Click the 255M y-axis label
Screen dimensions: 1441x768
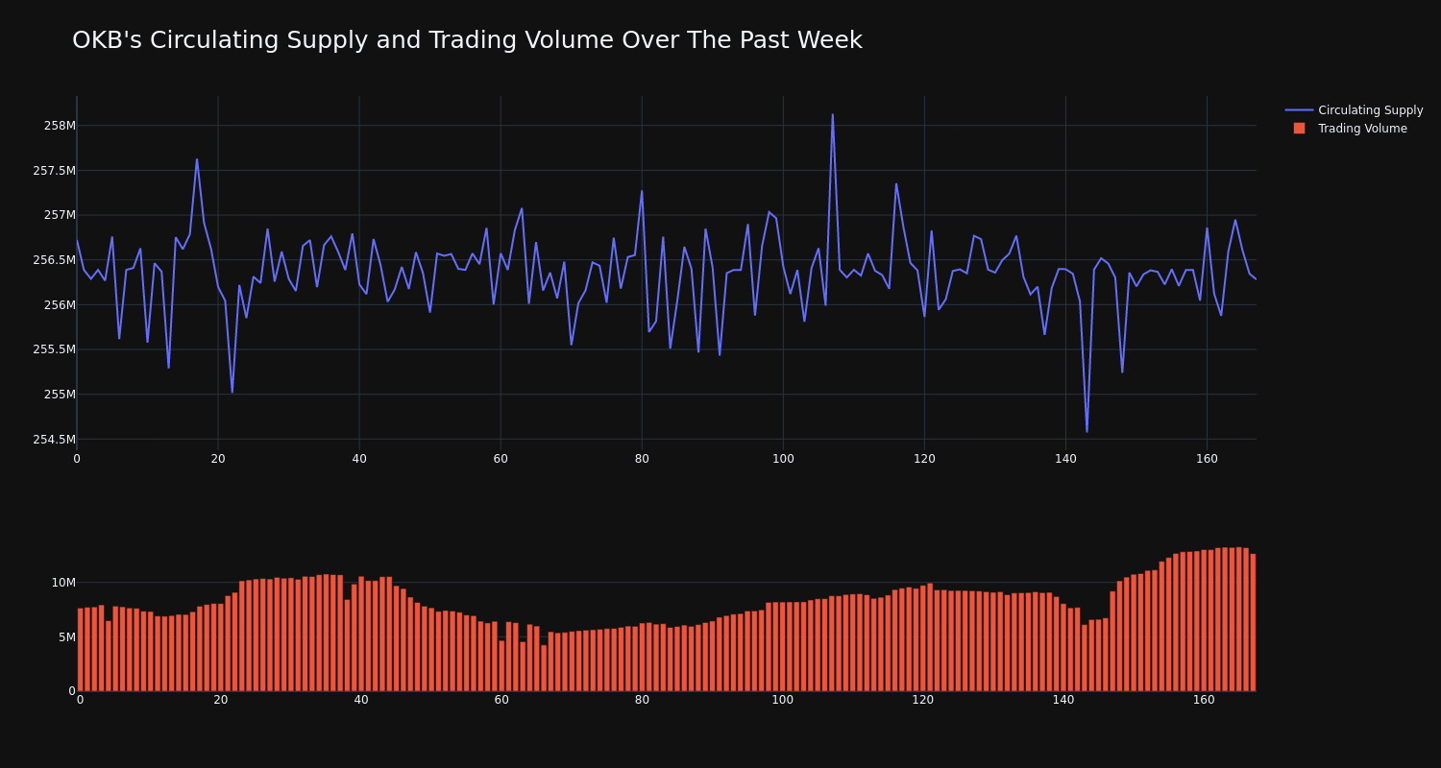(60, 395)
